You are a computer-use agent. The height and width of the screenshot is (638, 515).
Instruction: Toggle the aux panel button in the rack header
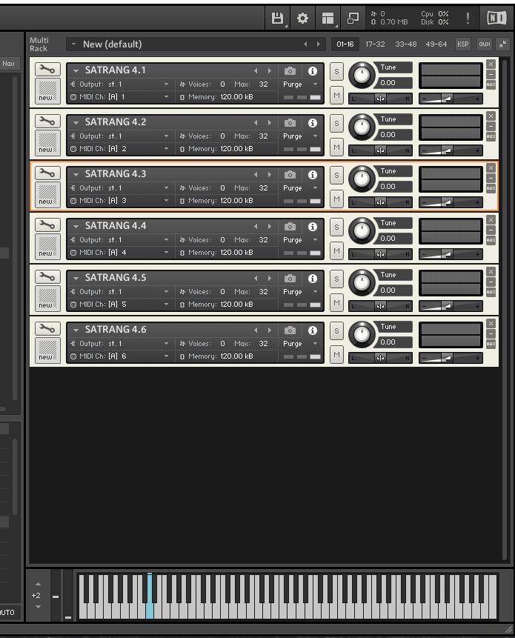point(484,44)
